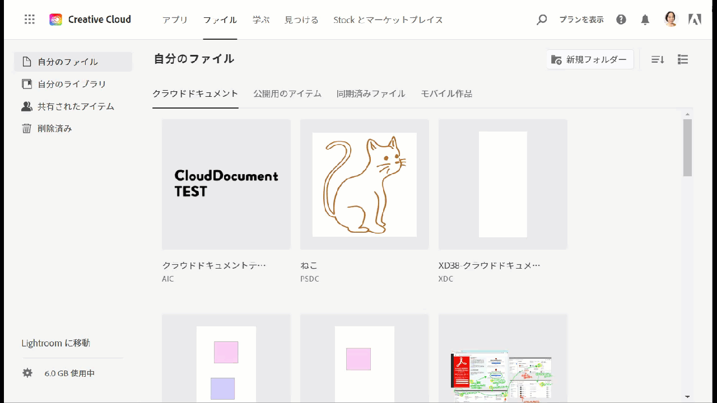Open the sort order icon
717x403 pixels.
(x=658, y=59)
